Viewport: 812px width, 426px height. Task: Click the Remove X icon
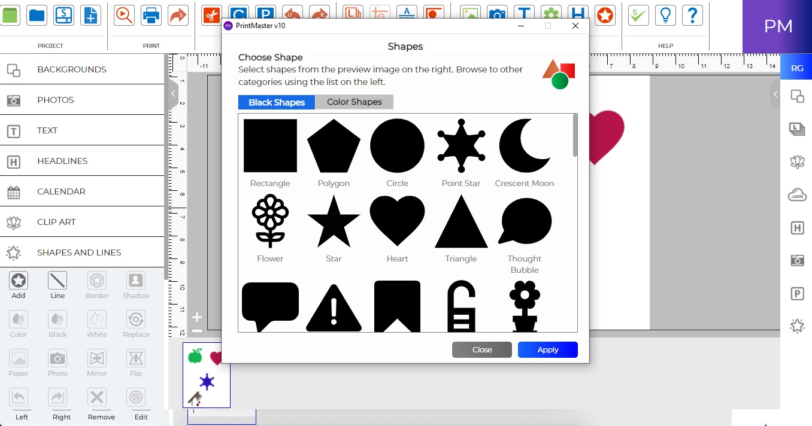click(97, 397)
